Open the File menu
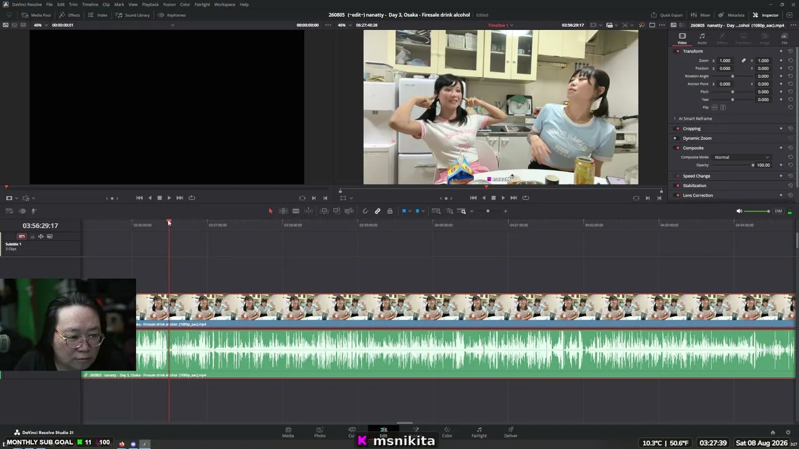 [x=49, y=4]
